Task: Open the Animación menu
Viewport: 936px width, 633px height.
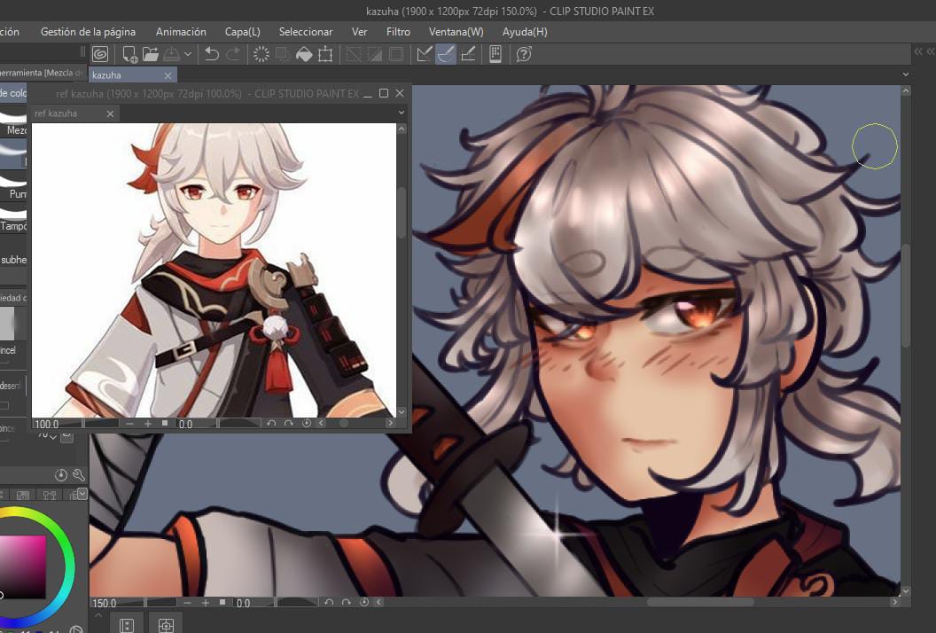Action: click(181, 32)
